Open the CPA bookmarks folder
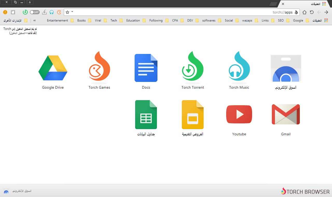This screenshot has height=197, width=332. (x=178, y=20)
